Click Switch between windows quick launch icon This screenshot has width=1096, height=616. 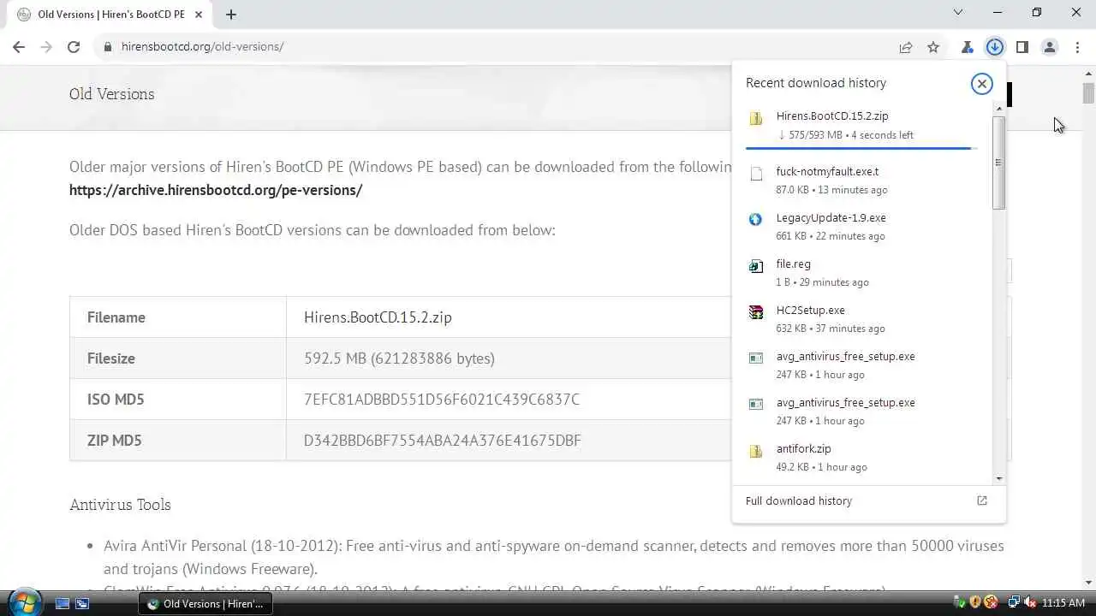click(x=82, y=603)
